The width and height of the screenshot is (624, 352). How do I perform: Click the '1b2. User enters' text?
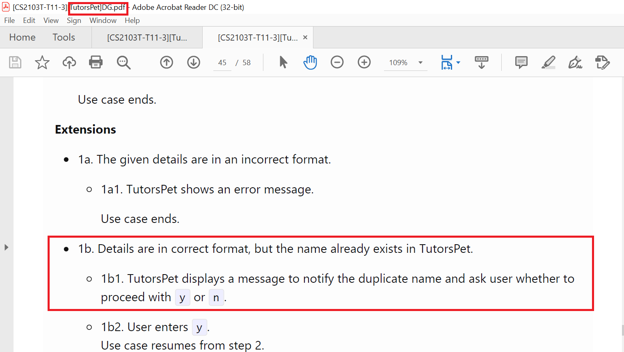pyautogui.click(x=144, y=327)
